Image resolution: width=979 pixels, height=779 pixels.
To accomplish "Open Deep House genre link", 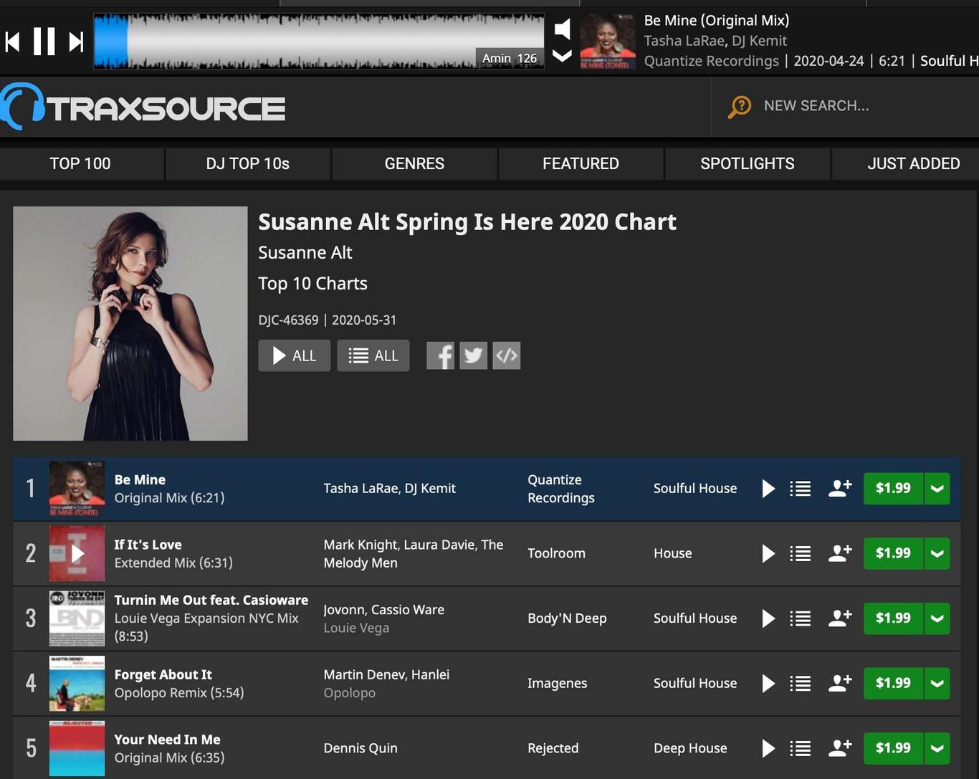I will 690,748.
